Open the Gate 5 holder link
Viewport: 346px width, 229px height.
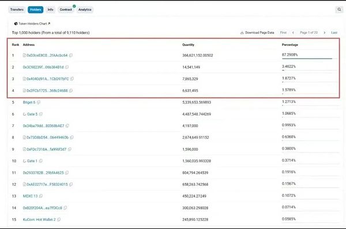32,114
